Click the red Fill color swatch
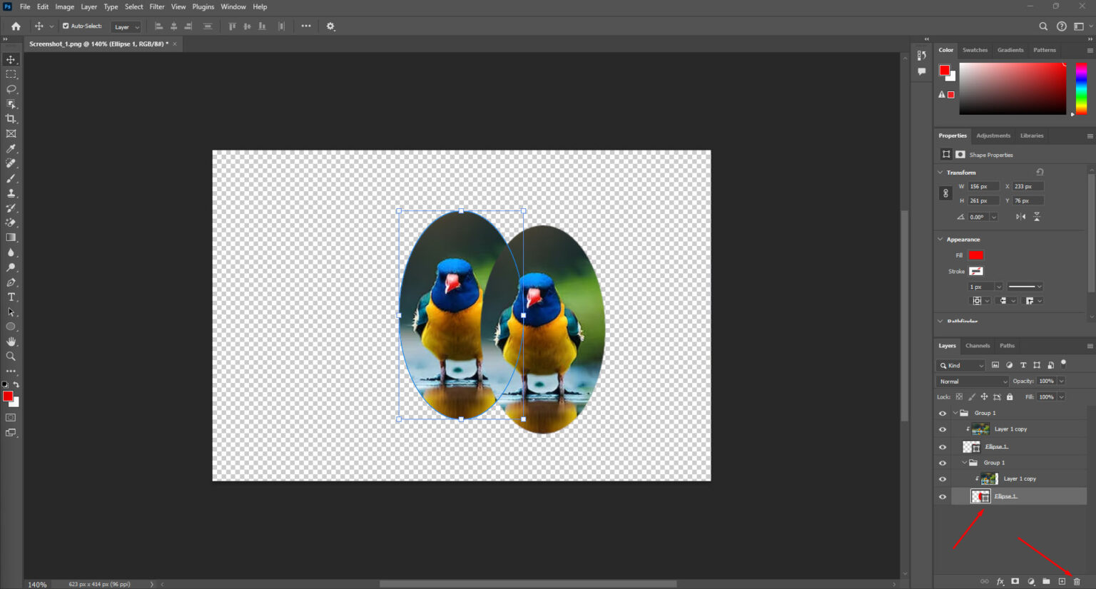 tap(975, 255)
